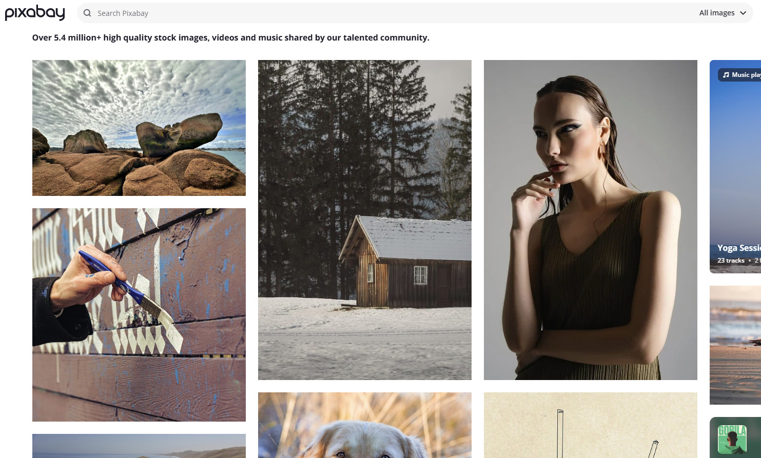Viewport: 761px width, 458px height.
Task: Open the golden retriever dog photo
Action: 365,425
